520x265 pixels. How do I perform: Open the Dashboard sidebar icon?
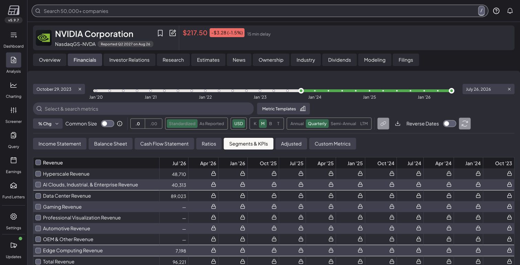pyautogui.click(x=13, y=35)
